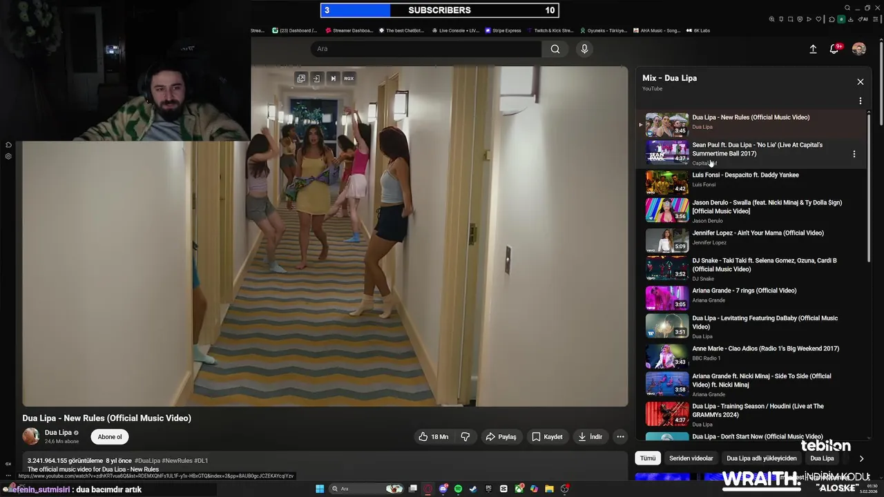Open AHA Music - Song bookmark

(656, 30)
